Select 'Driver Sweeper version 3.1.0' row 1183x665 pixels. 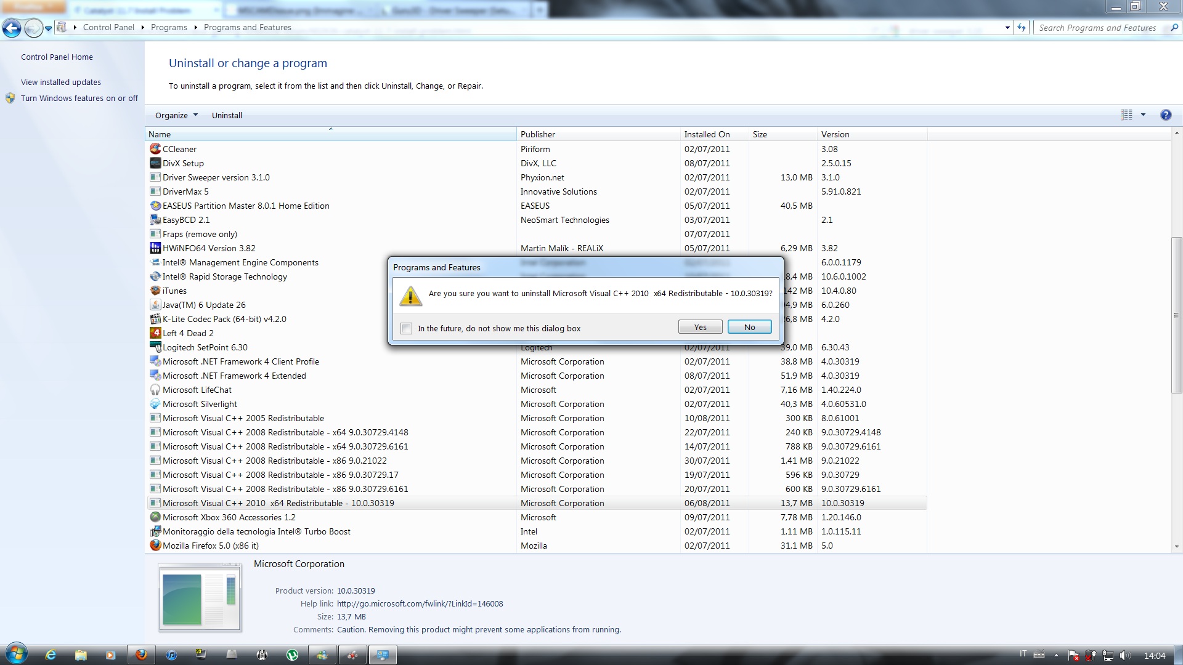536,177
